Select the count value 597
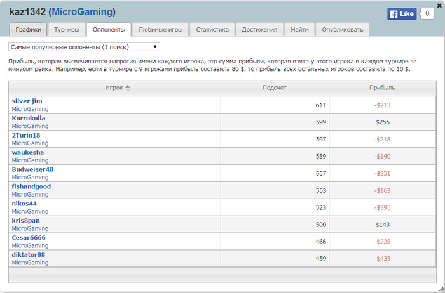The image size is (445, 293). 320,139
